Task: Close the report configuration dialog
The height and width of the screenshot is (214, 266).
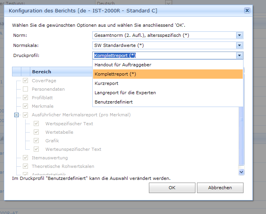Action: (x=247, y=11)
